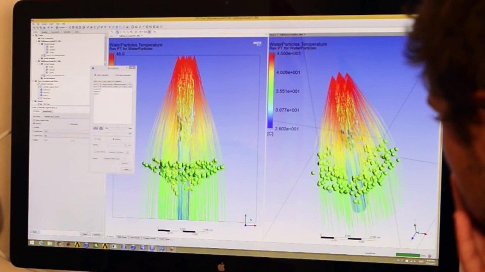Switch to the Table Viewer tab
Viewport: 485px width, 272px height.
point(122,237)
